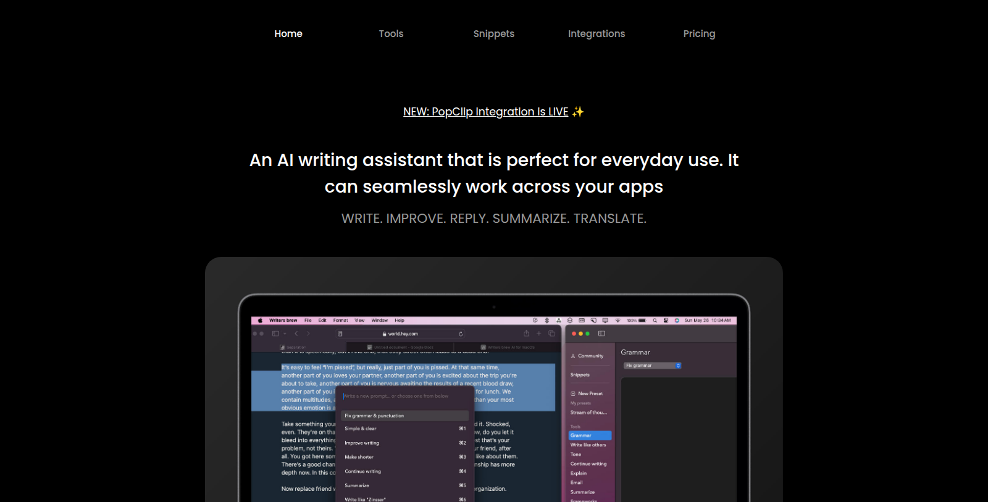Image resolution: width=988 pixels, height=502 pixels.
Task: Open the Tools navigation tab
Action: coord(391,34)
